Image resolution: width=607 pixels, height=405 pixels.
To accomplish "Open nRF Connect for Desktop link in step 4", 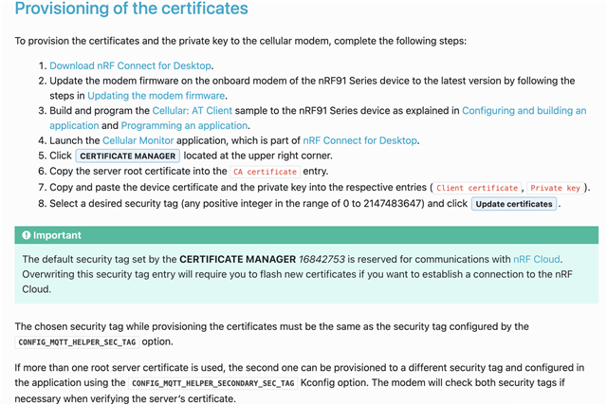I will point(359,140).
